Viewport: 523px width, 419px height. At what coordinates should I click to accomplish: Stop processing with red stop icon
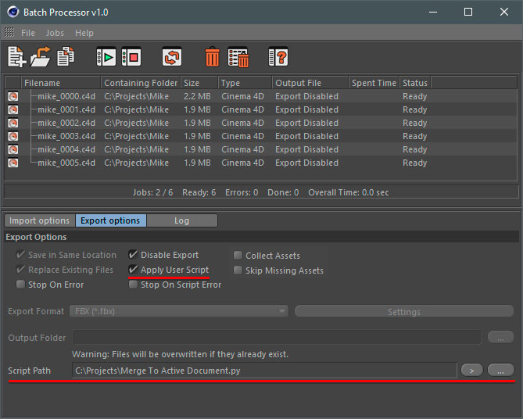131,57
